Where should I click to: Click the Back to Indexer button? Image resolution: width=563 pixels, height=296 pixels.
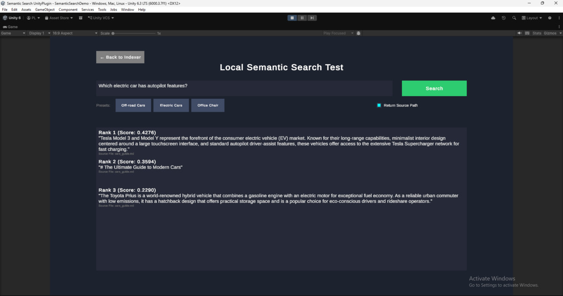[x=120, y=57]
